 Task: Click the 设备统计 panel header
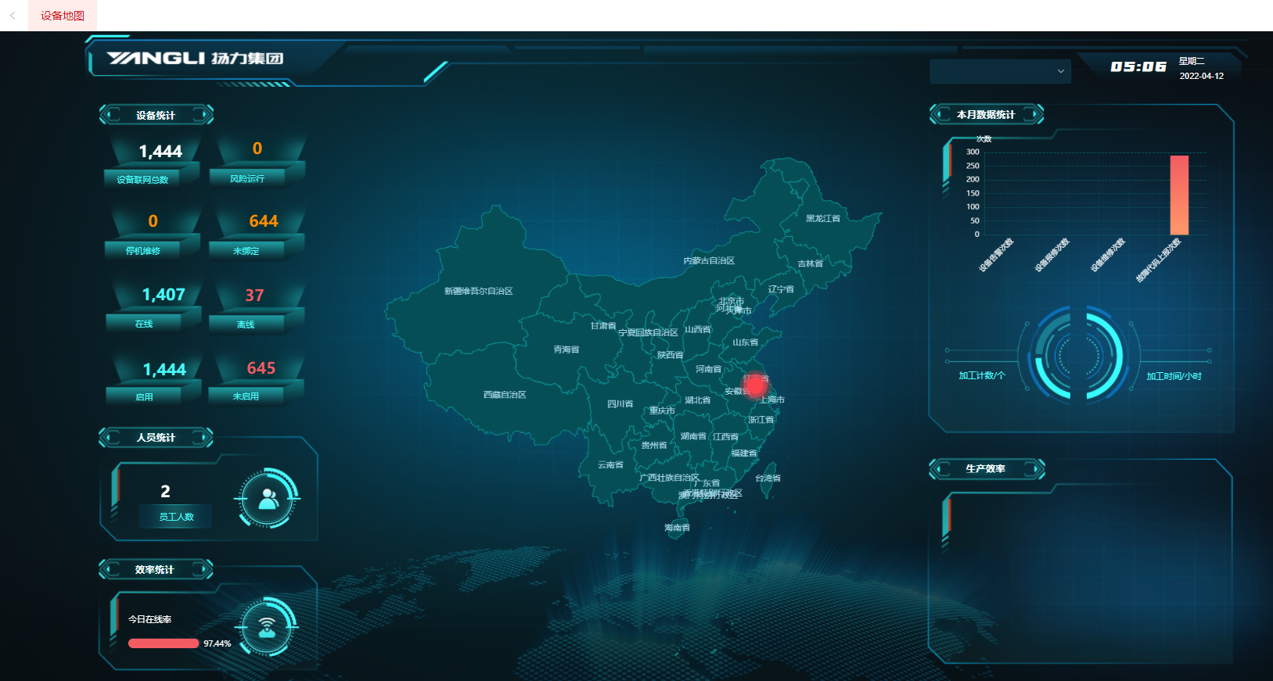pos(156,115)
